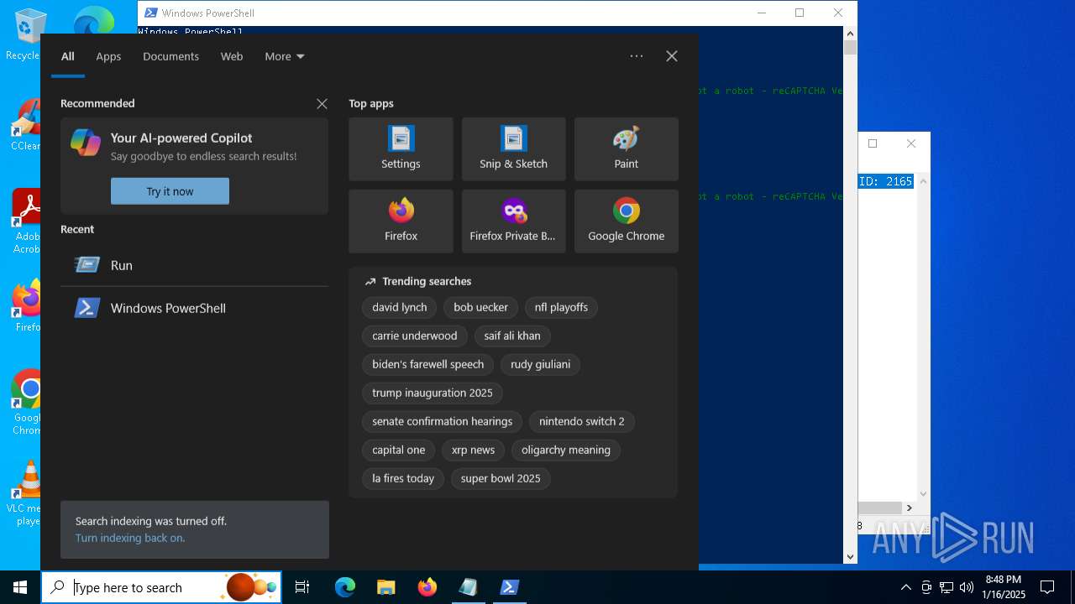Open Run from the recent list
The height and width of the screenshot is (604, 1075).
pos(194,265)
